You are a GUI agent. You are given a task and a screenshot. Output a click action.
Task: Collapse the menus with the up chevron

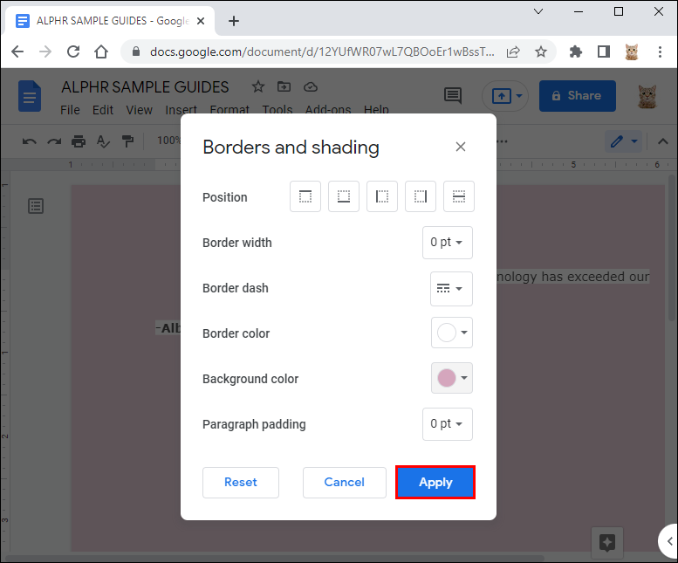[x=663, y=141]
